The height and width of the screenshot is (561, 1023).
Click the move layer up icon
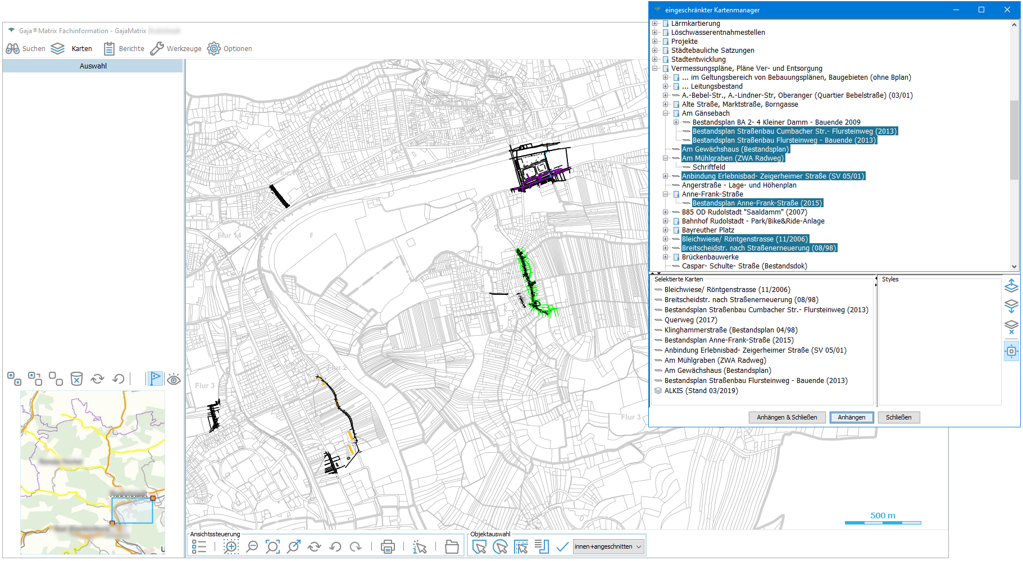[1011, 286]
